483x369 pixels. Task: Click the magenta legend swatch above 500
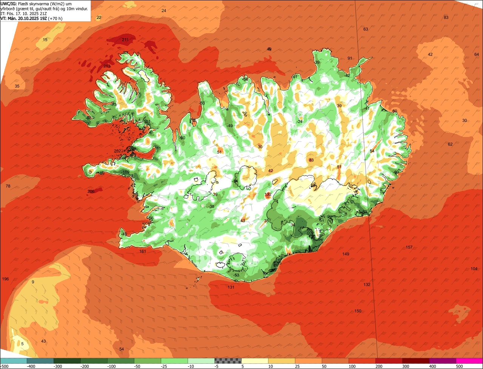[x=469, y=361]
